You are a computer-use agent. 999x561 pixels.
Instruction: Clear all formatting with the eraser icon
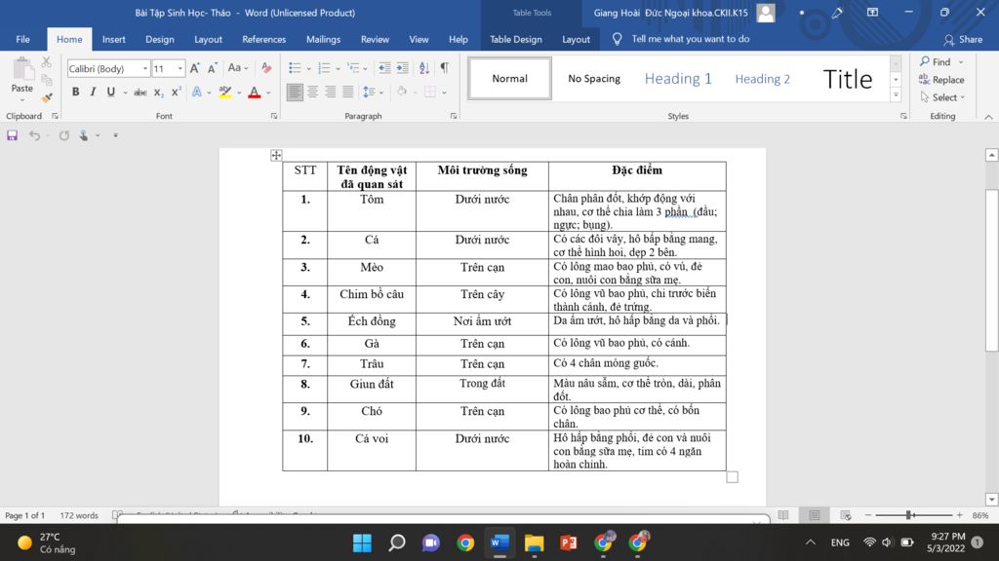pos(266,68)
